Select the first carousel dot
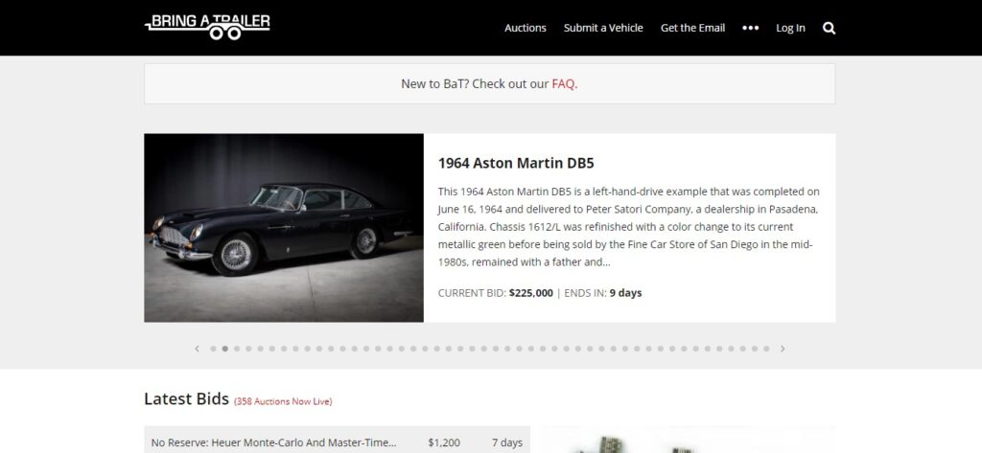The image size is (982, 453). 213,349
